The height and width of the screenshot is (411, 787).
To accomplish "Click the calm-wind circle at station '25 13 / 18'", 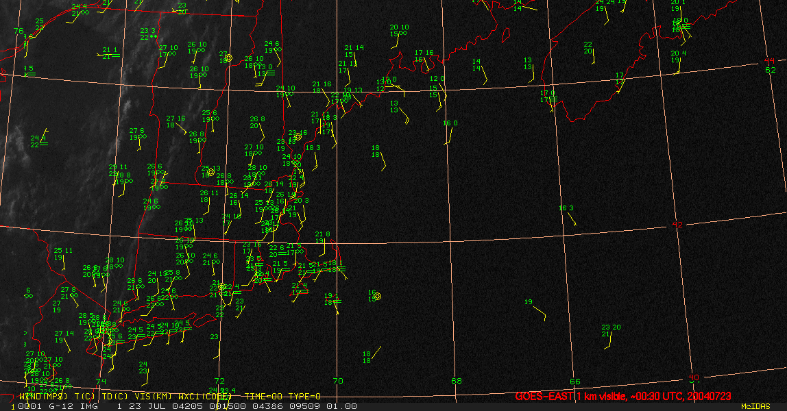I will tap(211, 173).
